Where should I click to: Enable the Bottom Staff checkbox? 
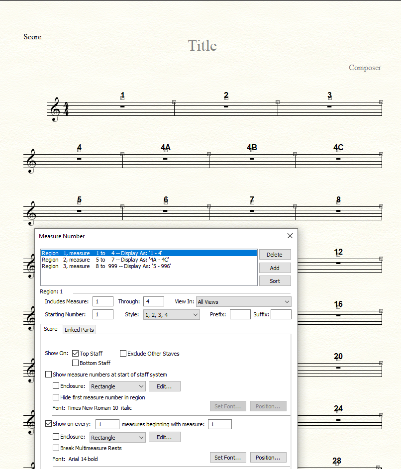pos(76,363)
